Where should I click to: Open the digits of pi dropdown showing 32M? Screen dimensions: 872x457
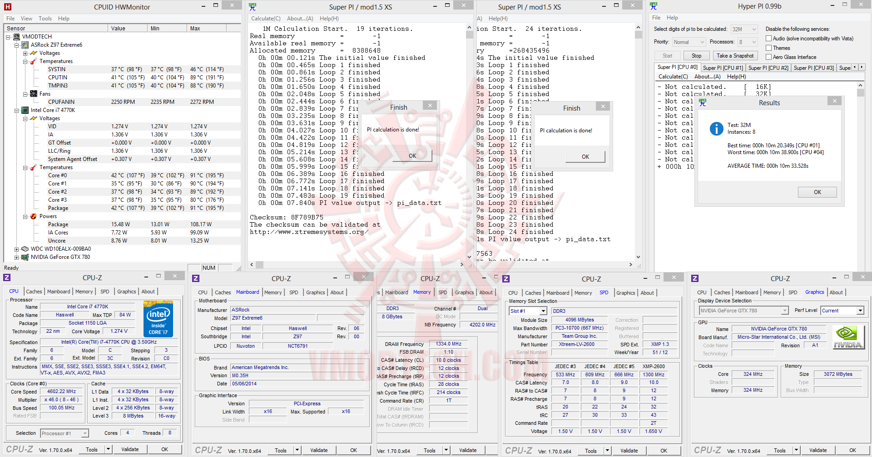744,29
